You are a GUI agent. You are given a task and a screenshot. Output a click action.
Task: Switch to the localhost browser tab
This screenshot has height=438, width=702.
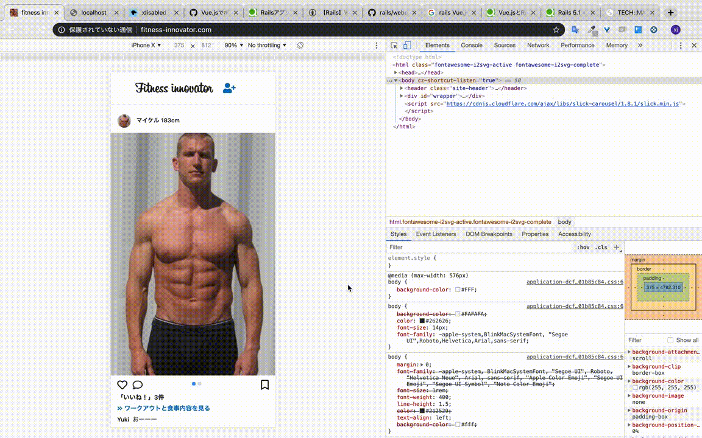click(x=93, y=13)
